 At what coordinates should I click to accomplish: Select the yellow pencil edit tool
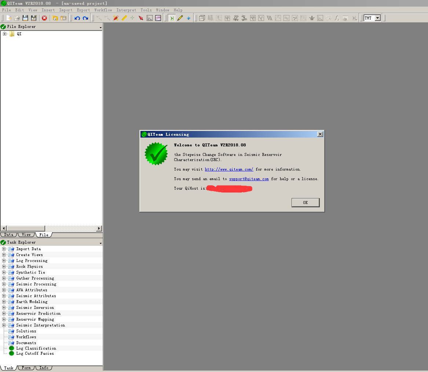180,18
